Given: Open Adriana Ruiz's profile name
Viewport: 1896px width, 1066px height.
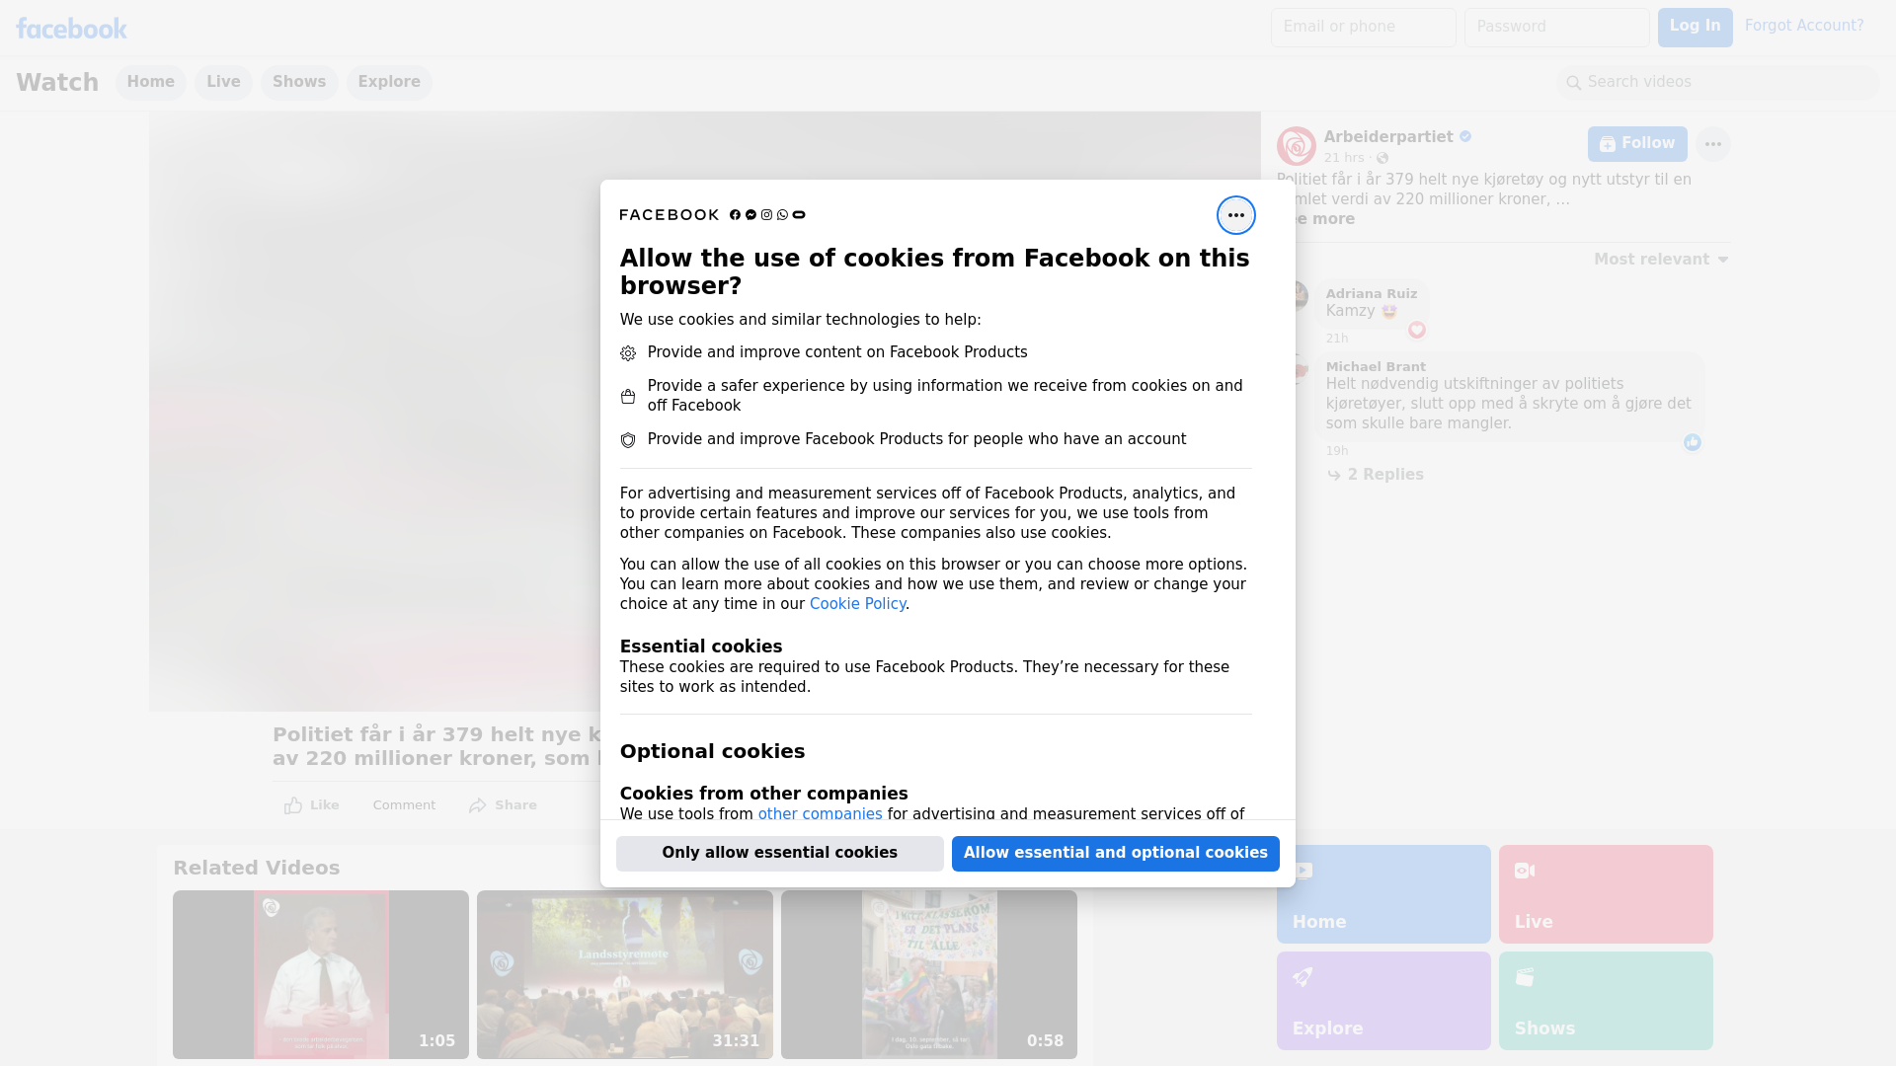Looking at the screenshot, I should click(1371, 294).
